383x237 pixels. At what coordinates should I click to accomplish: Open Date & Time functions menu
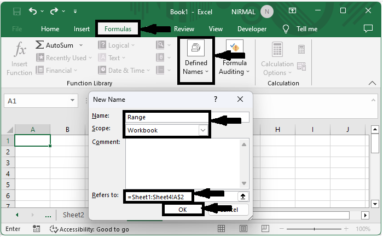tap(124, 71)
